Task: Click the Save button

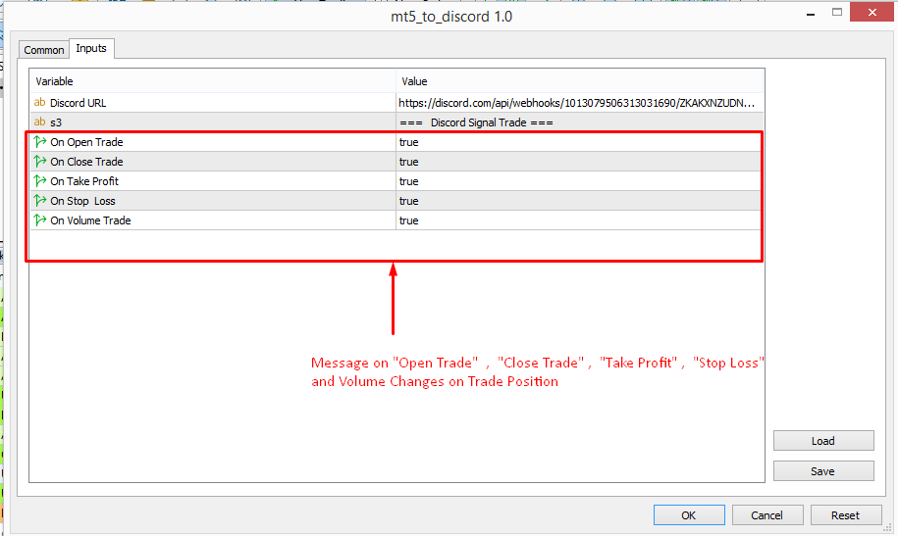Action: (x=823, y=470)
